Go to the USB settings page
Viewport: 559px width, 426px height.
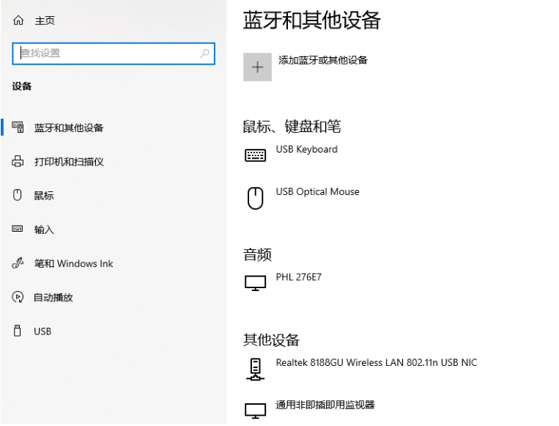(x=42, y=331)
